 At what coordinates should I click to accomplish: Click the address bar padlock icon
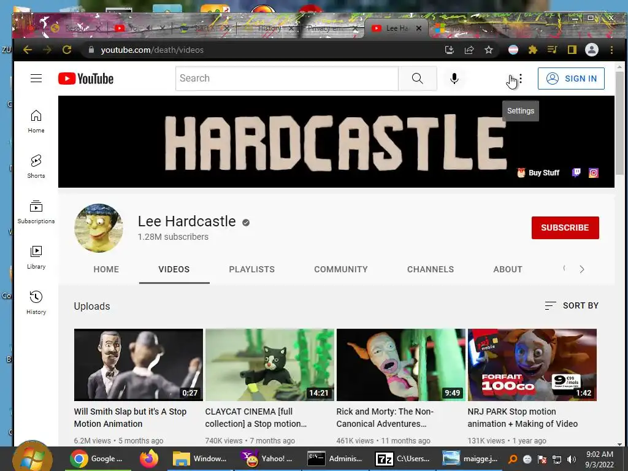coord(91,50)
